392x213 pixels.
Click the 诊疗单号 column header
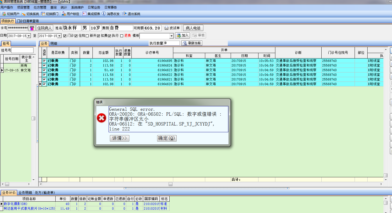point(152,53)
